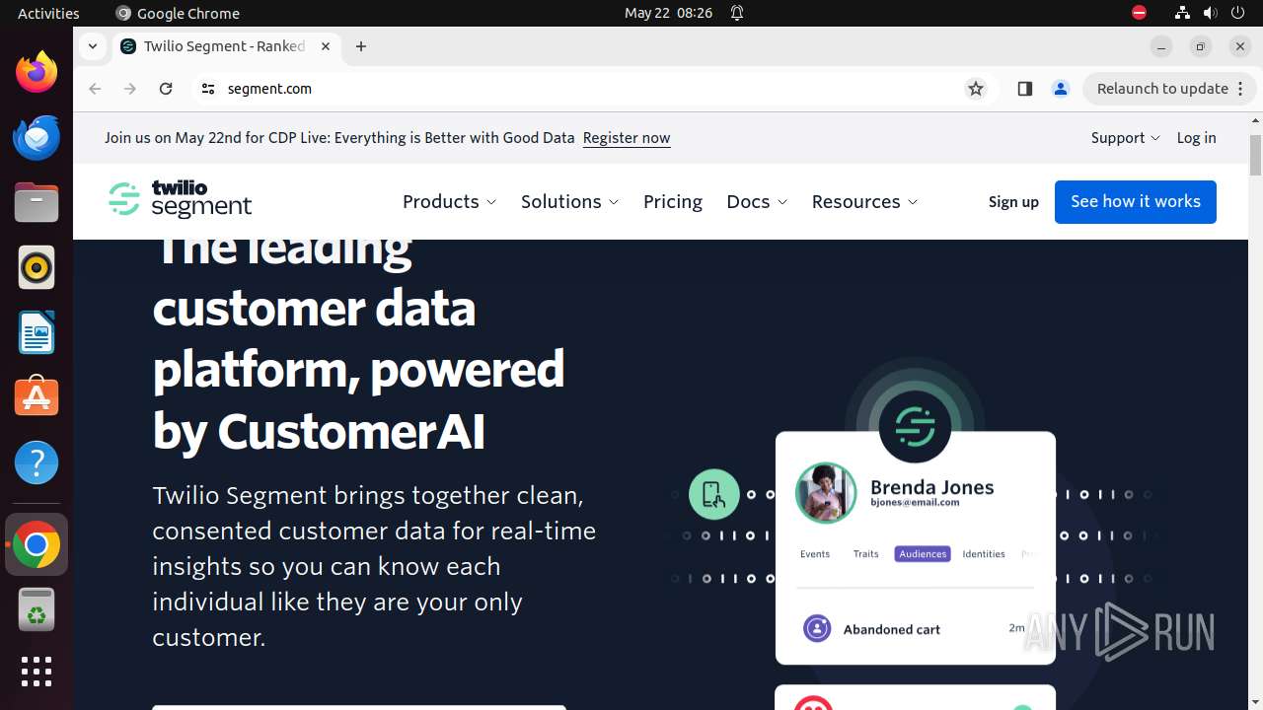Open the Activities overview
This screenshot has height=710, width=1263.
pos(48,13)
